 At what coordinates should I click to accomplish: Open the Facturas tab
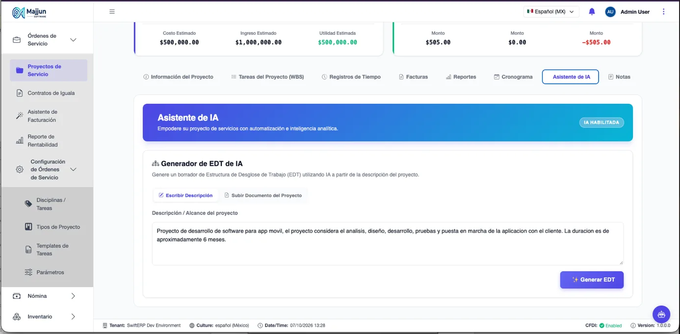click(x=413, y=77)
